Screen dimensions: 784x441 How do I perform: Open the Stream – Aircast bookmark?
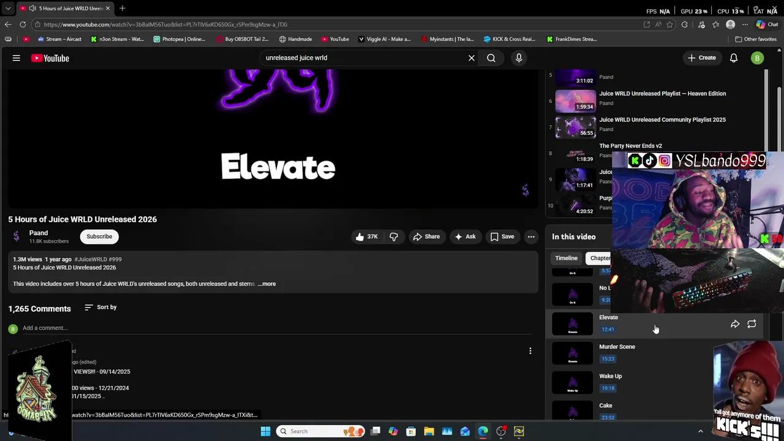point(59,39)
